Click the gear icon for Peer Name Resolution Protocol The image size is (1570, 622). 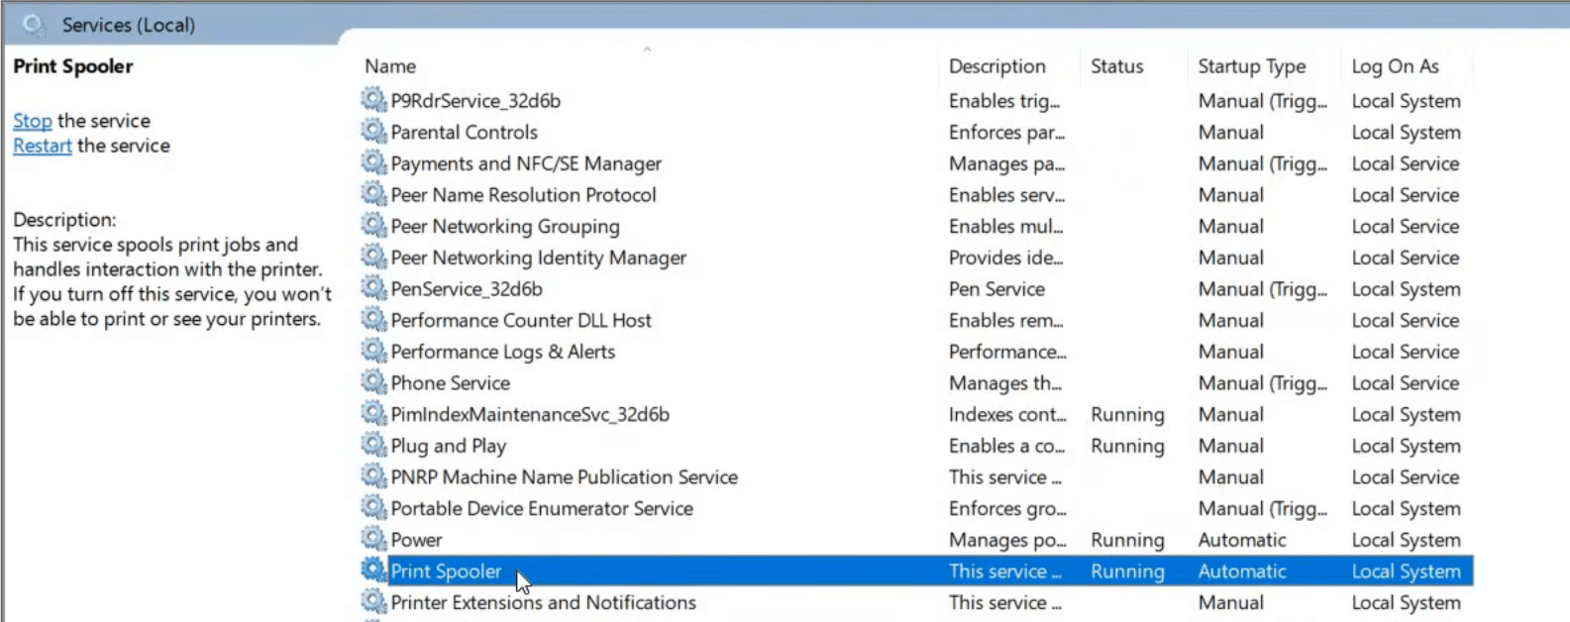373,194
